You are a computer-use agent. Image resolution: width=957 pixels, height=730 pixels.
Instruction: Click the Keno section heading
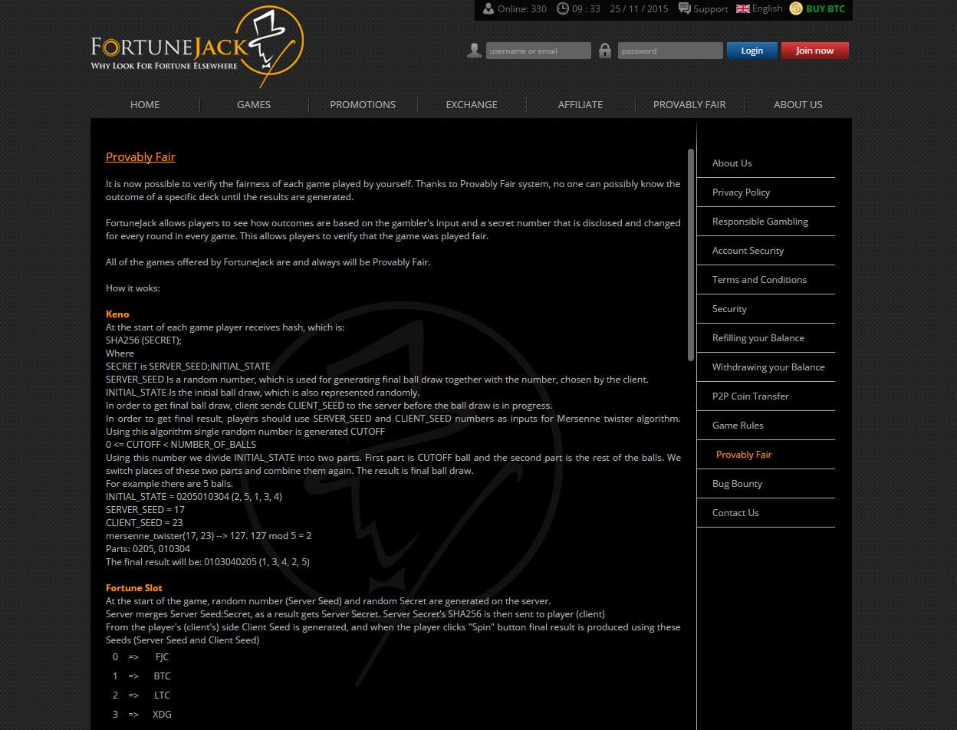click(117, 314)
